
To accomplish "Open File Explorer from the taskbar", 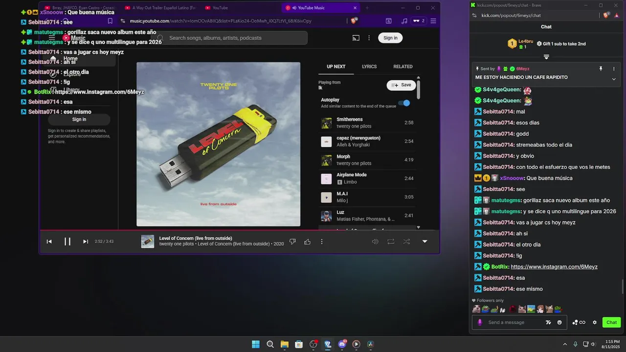I will [x=285, y=344].
